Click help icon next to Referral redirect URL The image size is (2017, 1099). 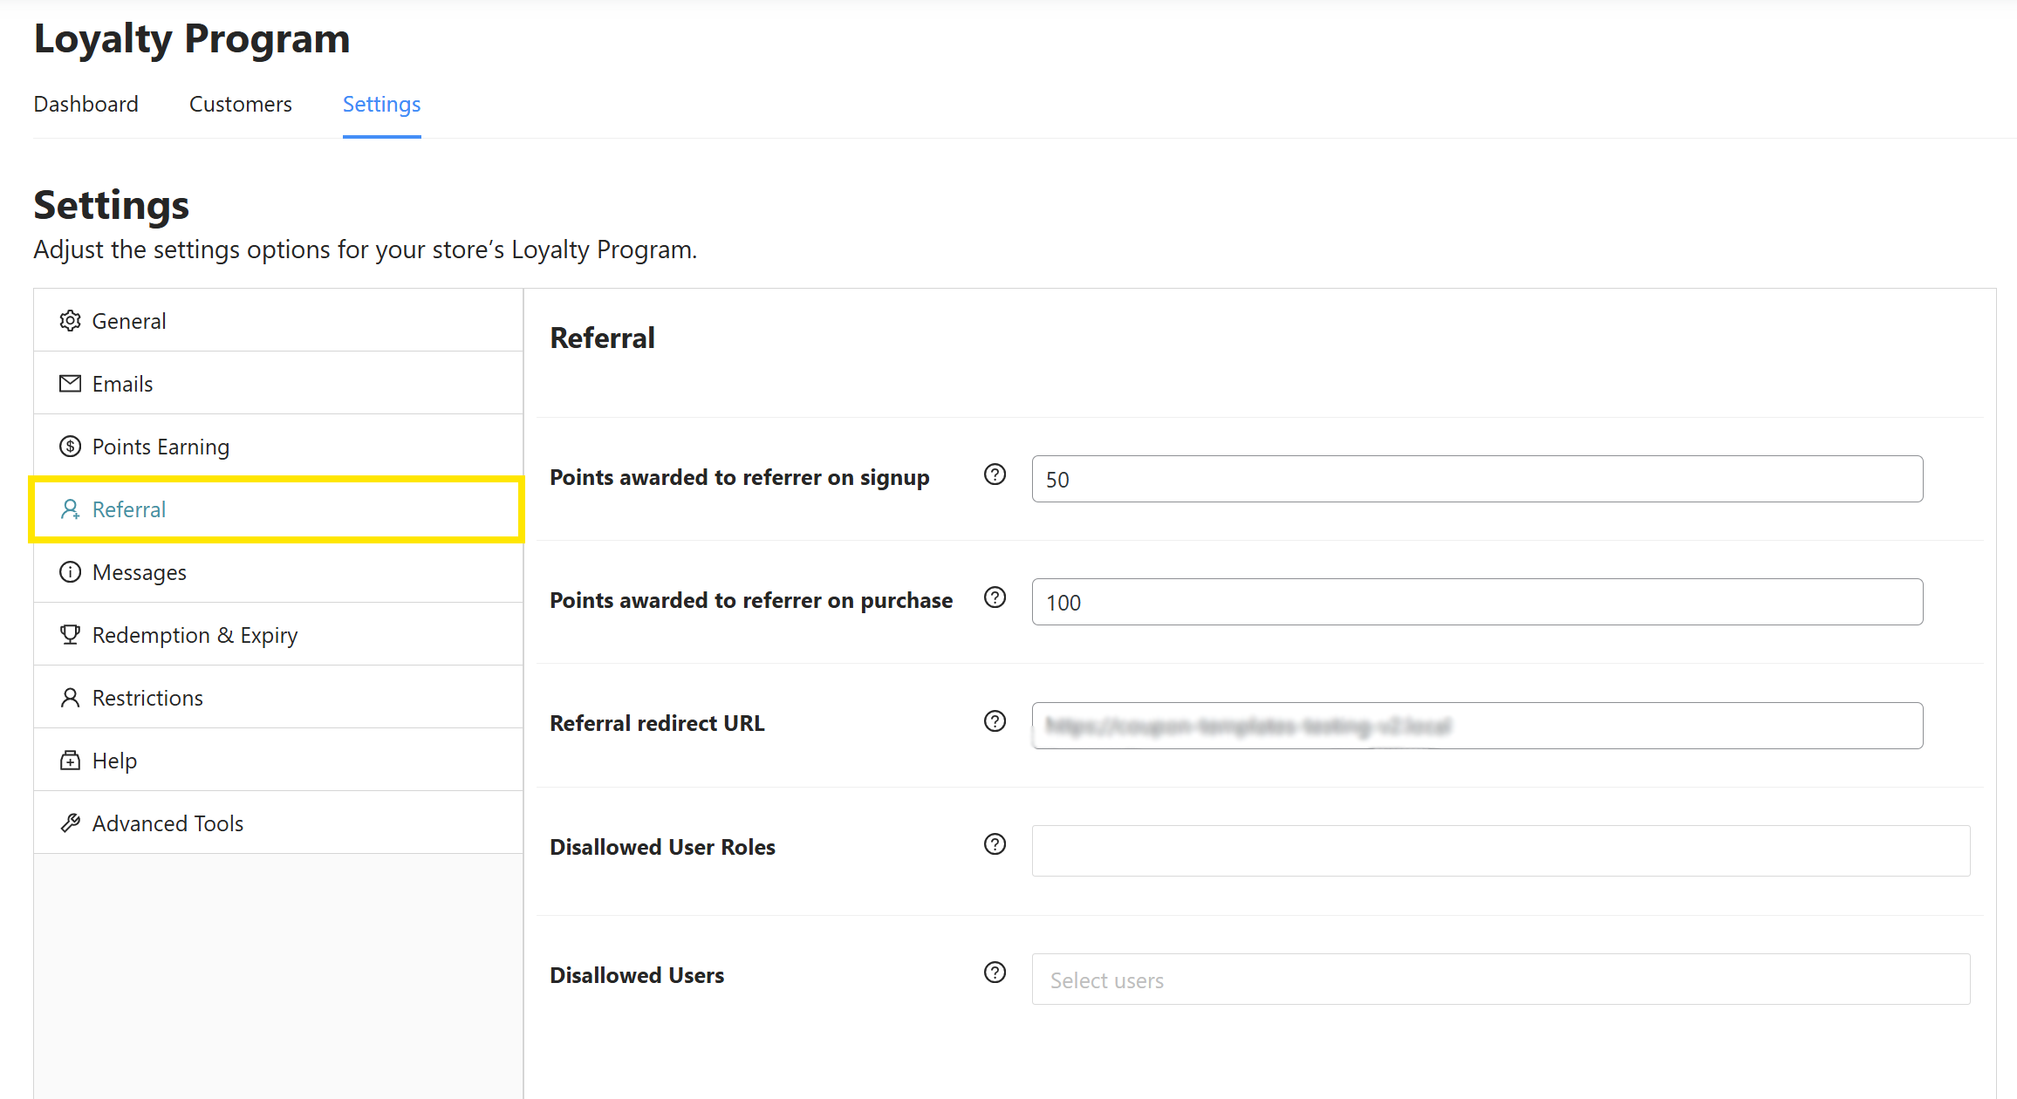[x=995, y=721]
